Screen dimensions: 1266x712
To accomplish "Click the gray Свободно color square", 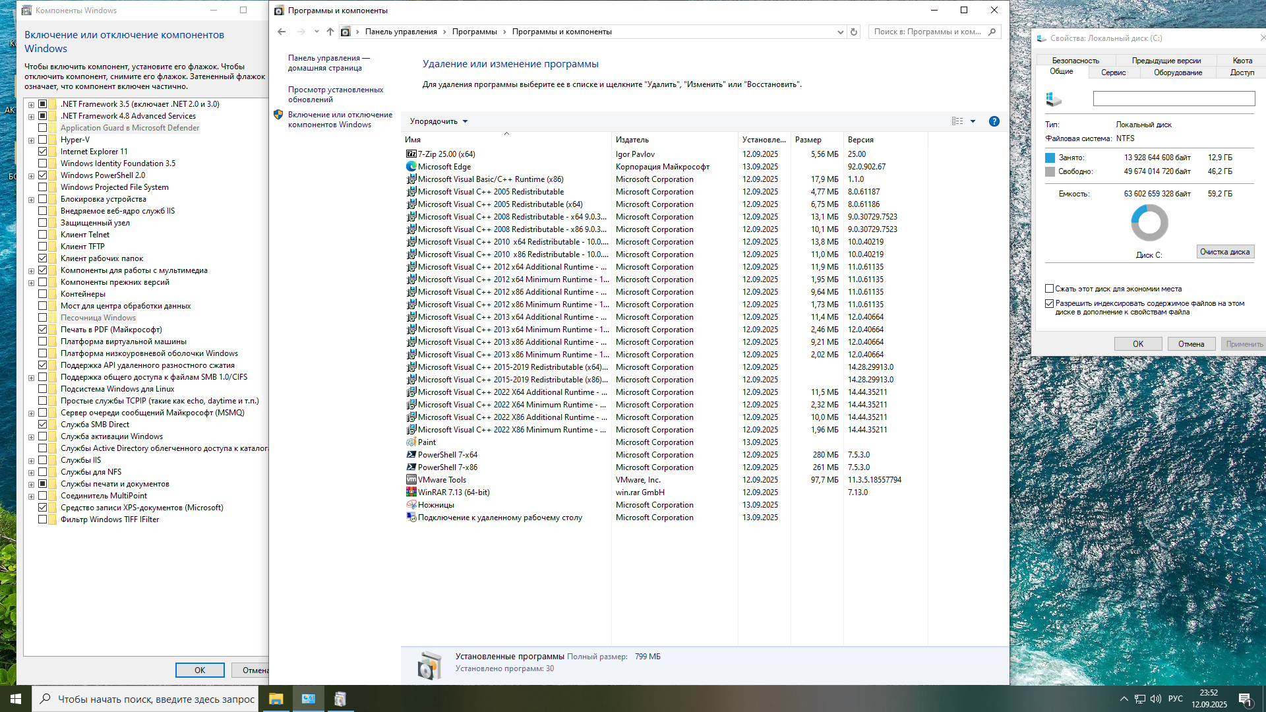I will point(1050,171).
